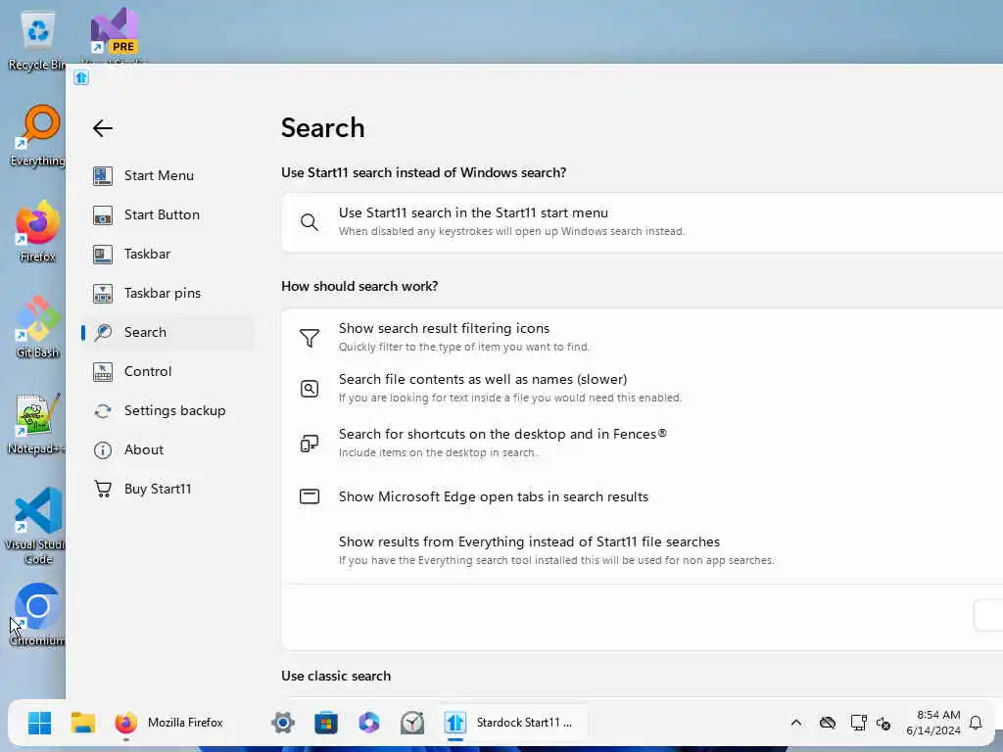Select the Notepad++ desktop shortcut

[36, 423]
